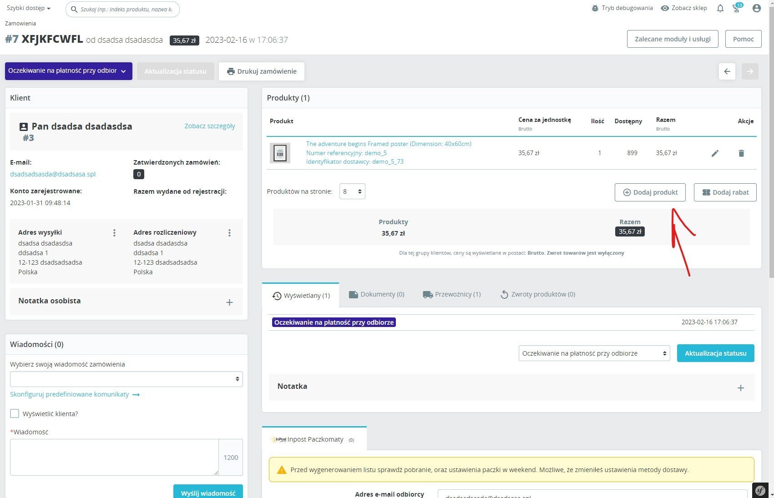Click the Dodaj rabat button

725,192
